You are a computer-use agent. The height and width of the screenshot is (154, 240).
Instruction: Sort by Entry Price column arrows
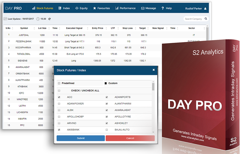(106, 28)
